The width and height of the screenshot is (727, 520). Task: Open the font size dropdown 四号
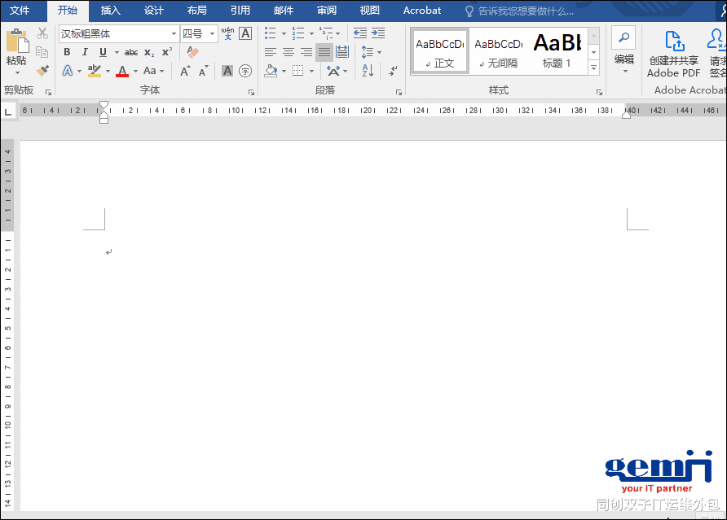[x=212, y=34]
